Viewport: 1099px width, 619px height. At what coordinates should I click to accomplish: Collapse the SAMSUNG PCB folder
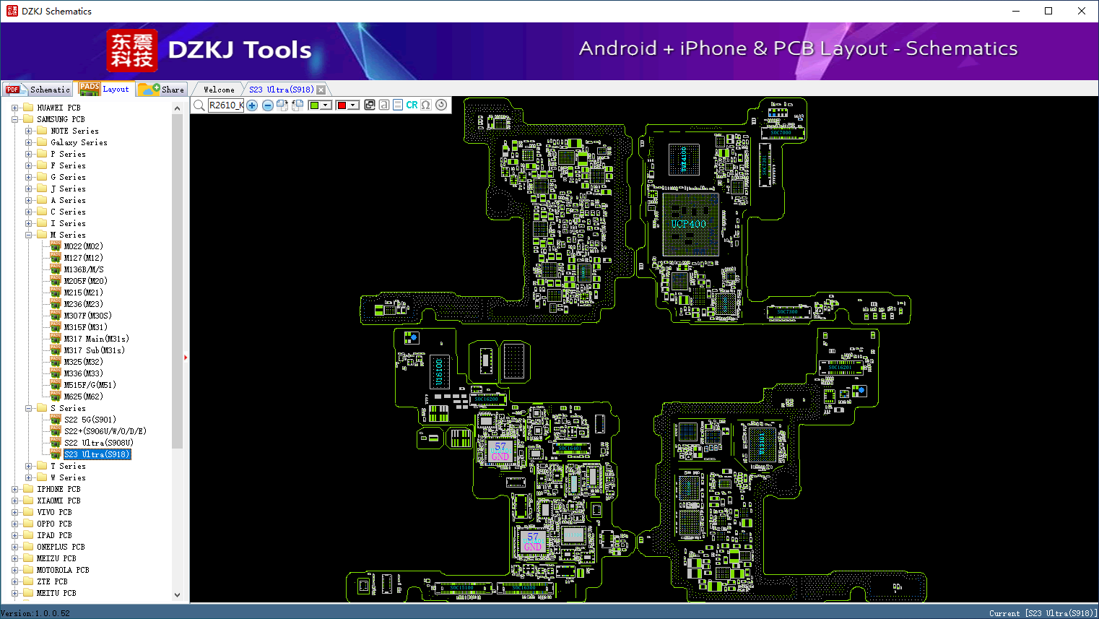[x=14, y=119]
